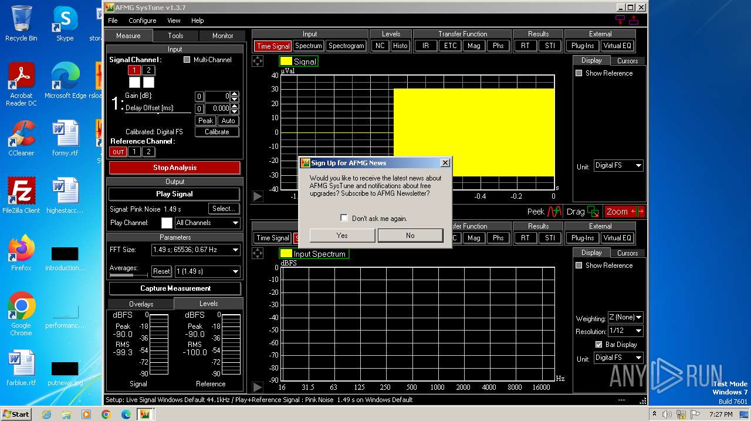The width and height of the screenshot is (751, 422).
Task: Click pan arrows icon above Input Spectrum graph
Action: pos(258,253)
